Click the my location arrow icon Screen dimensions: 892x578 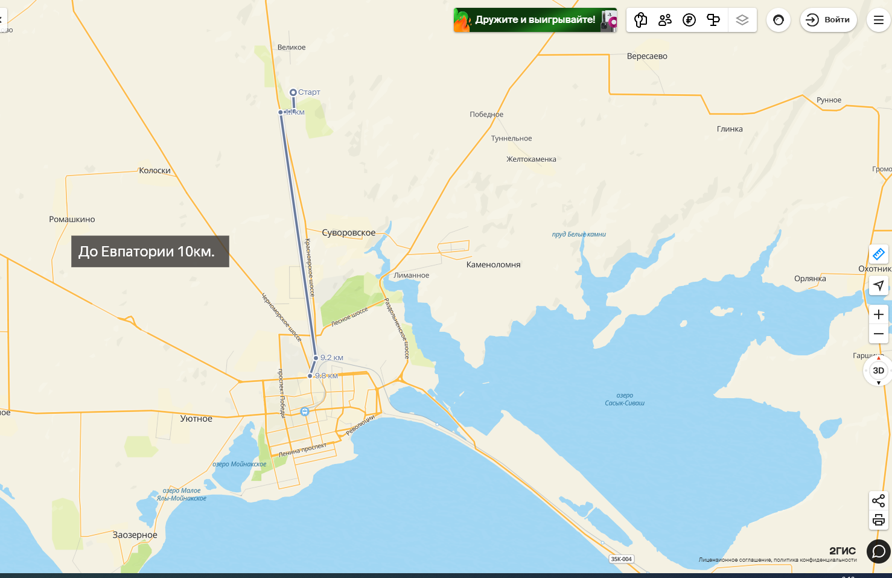(879, 285)
